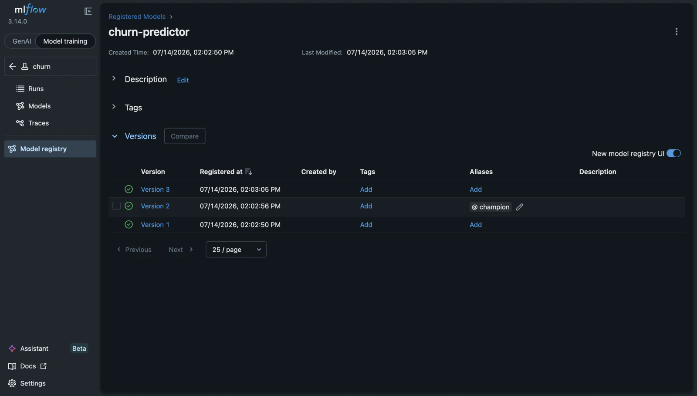Screen dimensions: 697x396
Task: Expand the Description section chevron
Action: pyautogui.click(x=114, y=78)
